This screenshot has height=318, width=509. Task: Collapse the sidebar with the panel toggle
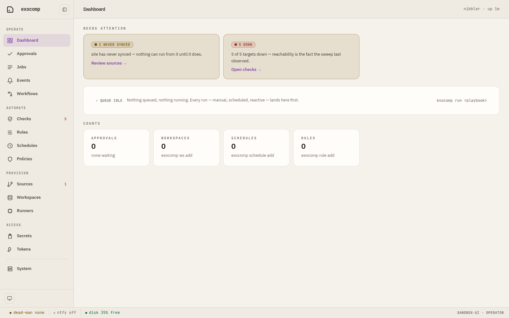click(x=65, y=10)
